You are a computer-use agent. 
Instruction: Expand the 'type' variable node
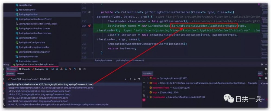pos(148,83)
